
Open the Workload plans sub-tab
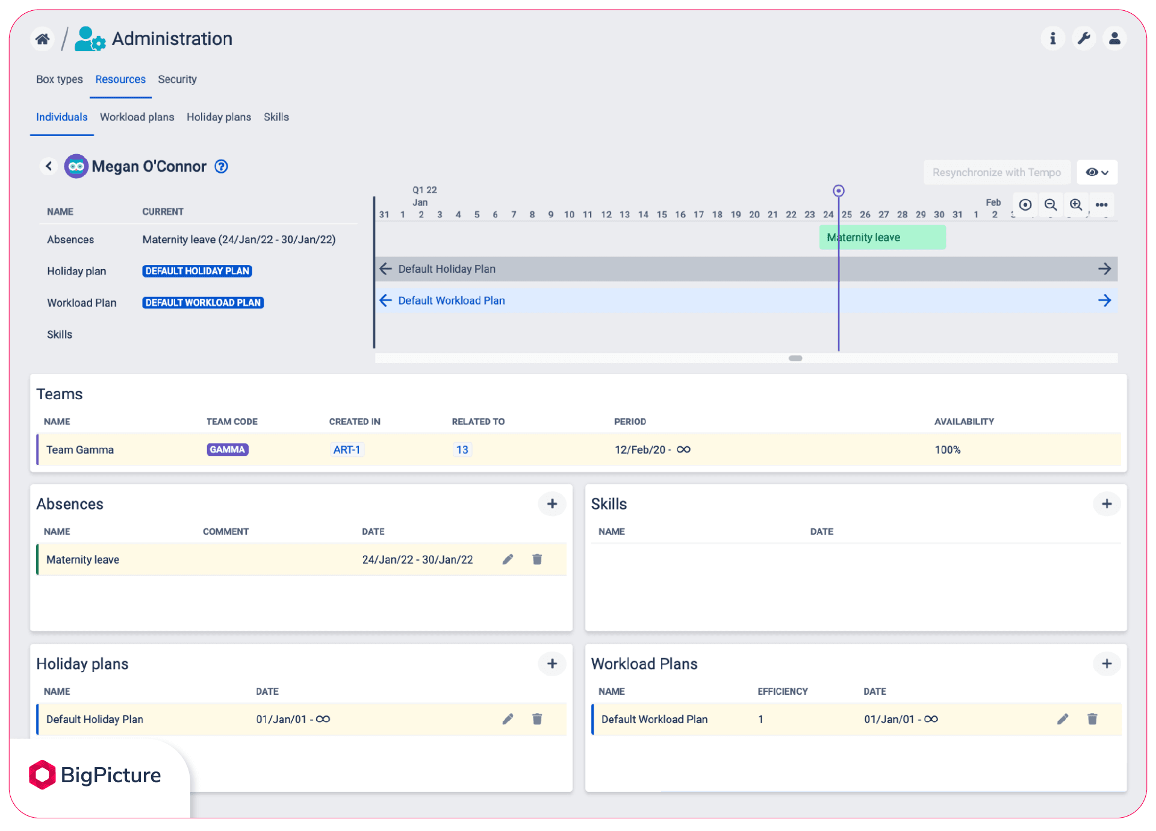[x=137, y=117]
